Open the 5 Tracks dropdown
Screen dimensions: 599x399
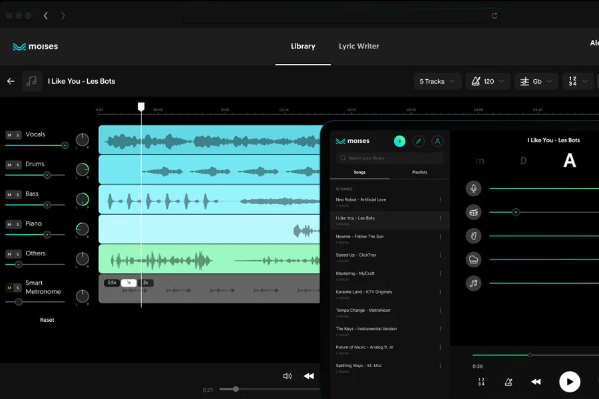(x=437, y=81)
